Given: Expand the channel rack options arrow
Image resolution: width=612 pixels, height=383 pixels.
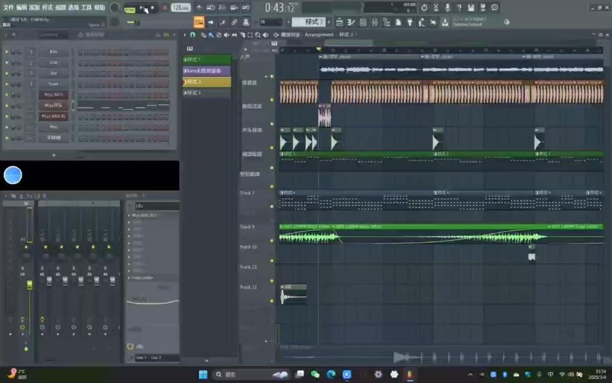Looking at the screenshot, I should pos(7,35).
